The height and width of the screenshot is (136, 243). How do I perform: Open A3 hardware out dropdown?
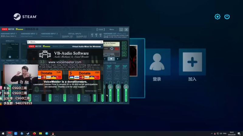click(x=101, y=35)
